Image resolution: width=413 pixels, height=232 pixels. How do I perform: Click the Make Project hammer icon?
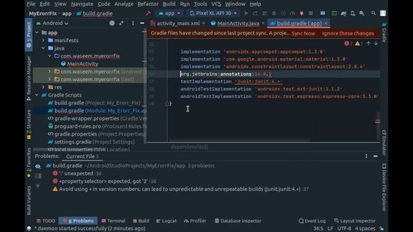coord(148,13)
